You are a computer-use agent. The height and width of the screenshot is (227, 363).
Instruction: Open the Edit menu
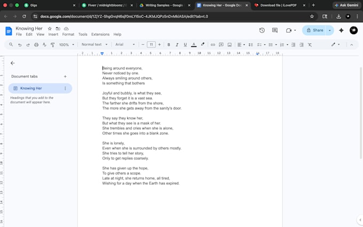[29, 34]
